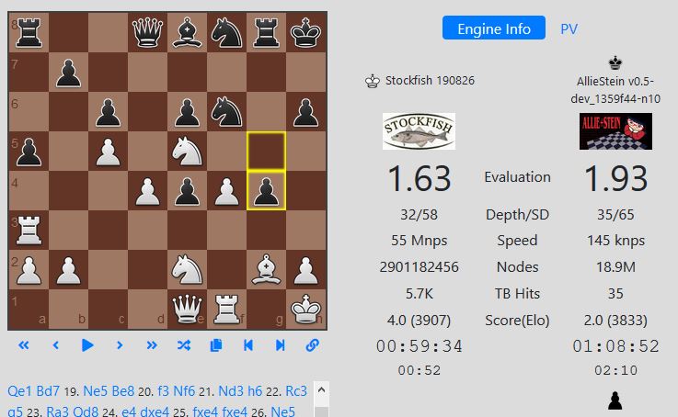The width and height of the screenshot is (678, 417).
Task: Switch to the PV tab
Action: [569, 28]
